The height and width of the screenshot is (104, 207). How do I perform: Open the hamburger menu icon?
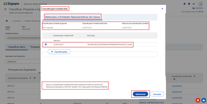[5, 9]
